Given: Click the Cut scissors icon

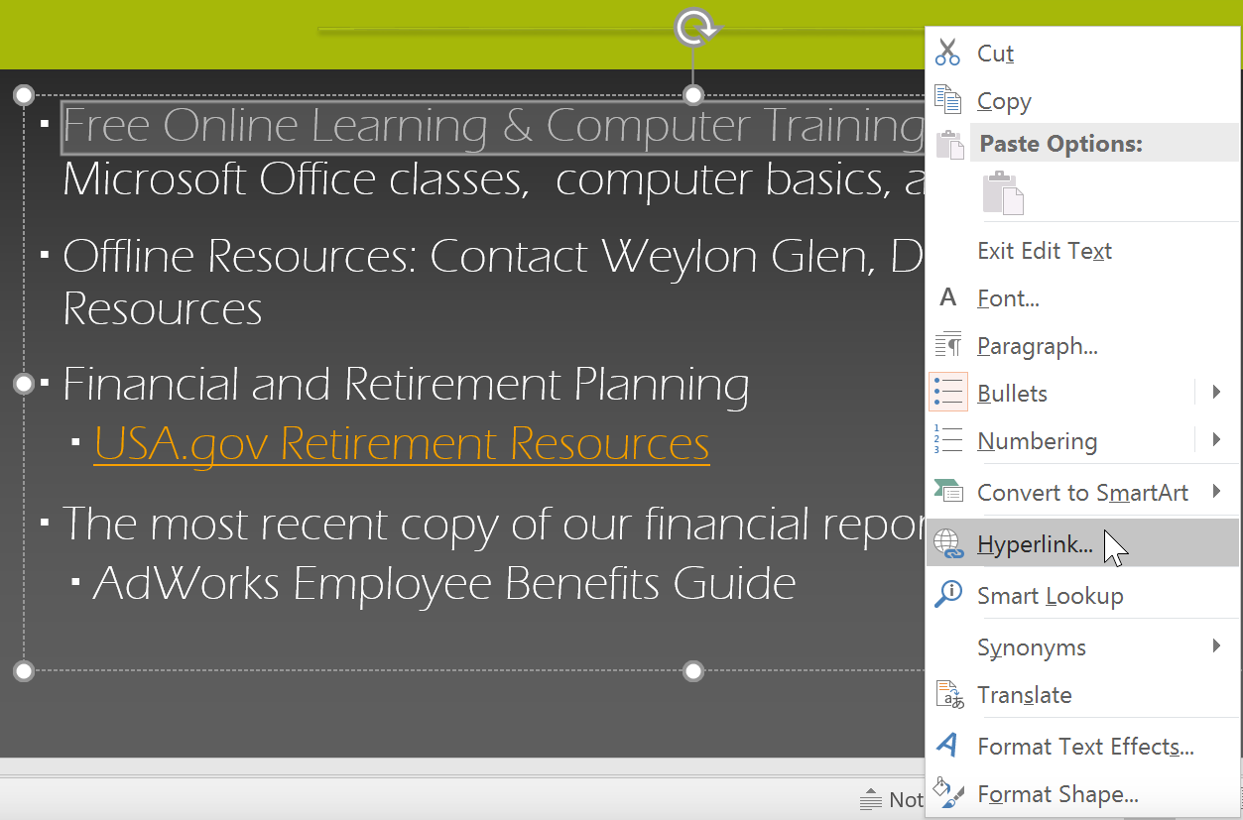Looking at the screenshot, I should (948, 53).
